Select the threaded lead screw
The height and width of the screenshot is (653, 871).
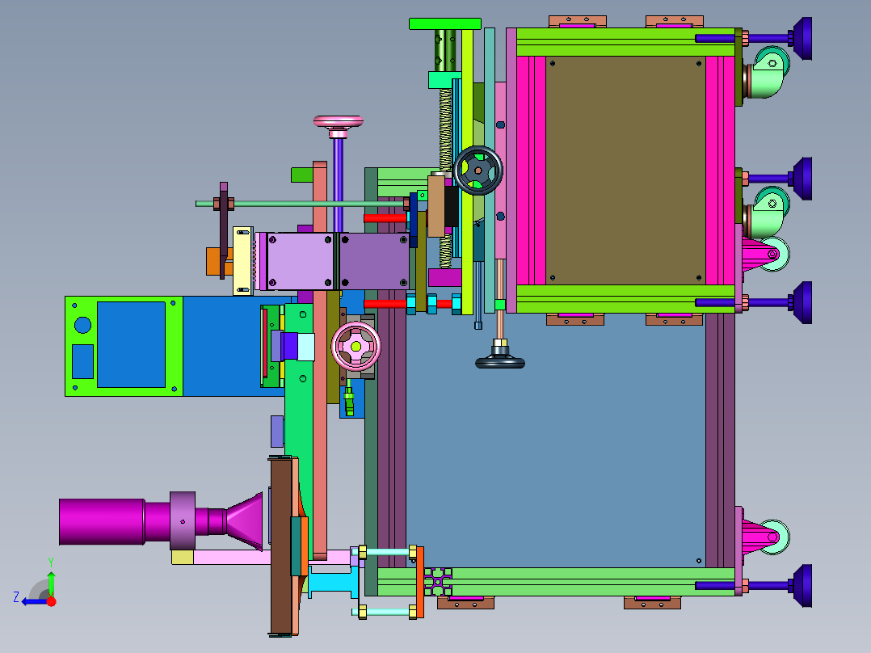point(445,178)
